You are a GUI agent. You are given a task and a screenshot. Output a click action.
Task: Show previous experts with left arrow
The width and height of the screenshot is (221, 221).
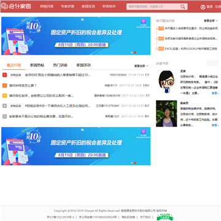tap(210, 63)
